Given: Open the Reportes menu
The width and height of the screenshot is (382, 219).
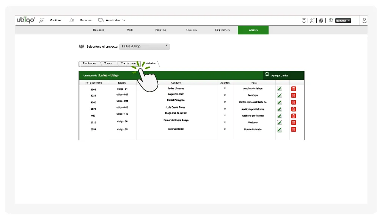Looking at the screenshot, I should click(85, 20).
